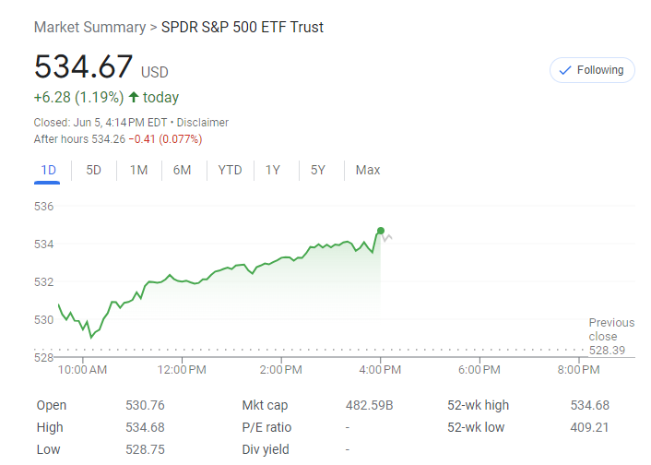Select the YTD range tab

pyautogui.click(x=230, y=170)
